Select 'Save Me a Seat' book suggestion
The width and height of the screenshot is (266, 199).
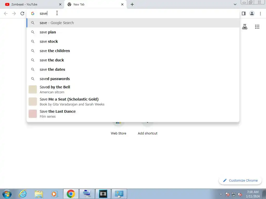click(133, 102)
